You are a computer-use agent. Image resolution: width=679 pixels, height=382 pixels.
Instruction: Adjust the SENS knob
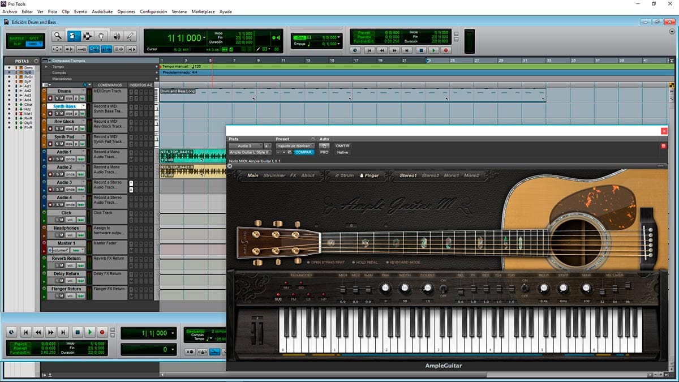coord(586,288)
